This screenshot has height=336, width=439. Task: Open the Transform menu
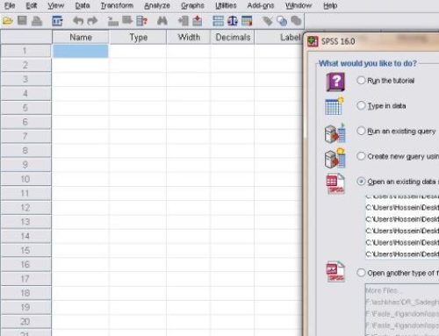pos(117,5)
